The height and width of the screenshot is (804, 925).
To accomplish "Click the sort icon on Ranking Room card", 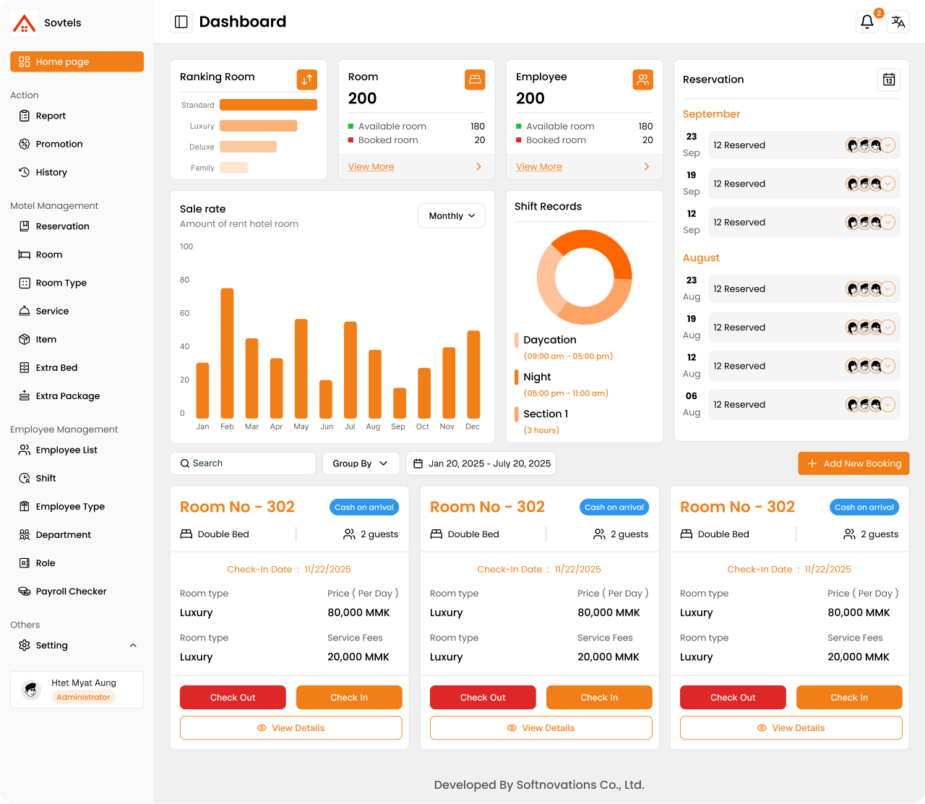I will click(x=306, y=80).
